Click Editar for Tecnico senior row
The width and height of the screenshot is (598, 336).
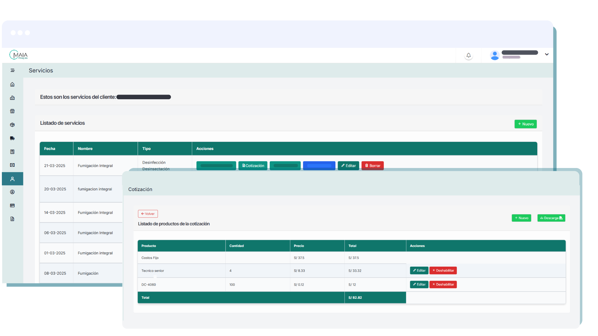click(419, 271)
